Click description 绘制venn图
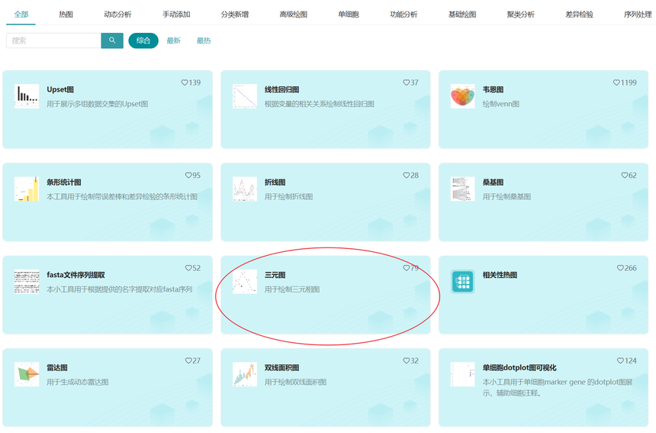 click(501, 104)
